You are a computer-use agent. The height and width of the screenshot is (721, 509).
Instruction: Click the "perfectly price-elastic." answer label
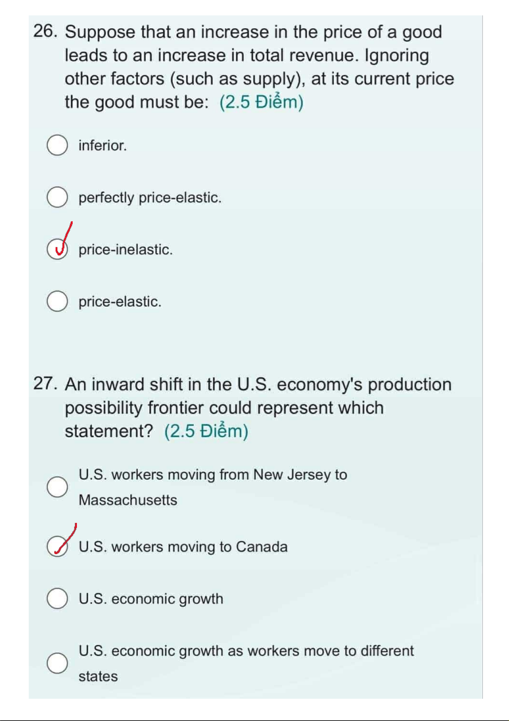[x=150, y=198]
